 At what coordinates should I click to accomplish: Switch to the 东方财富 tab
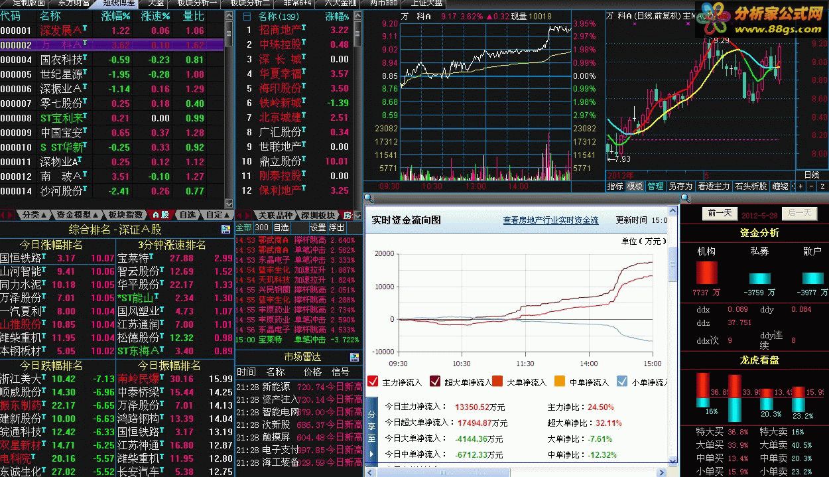(x=74, y=3)
